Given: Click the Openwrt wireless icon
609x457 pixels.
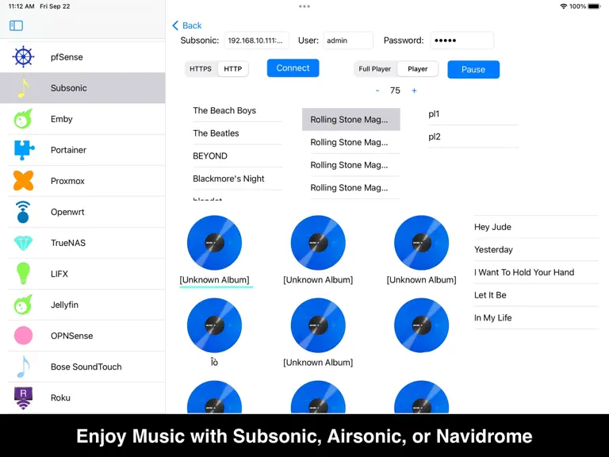Looking at the screenshot, I should pos(23,212).
